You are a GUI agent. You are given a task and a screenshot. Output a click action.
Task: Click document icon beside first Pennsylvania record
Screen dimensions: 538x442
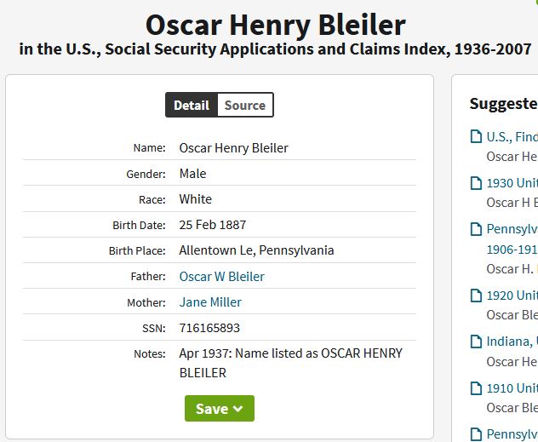(x=477, y=229)
